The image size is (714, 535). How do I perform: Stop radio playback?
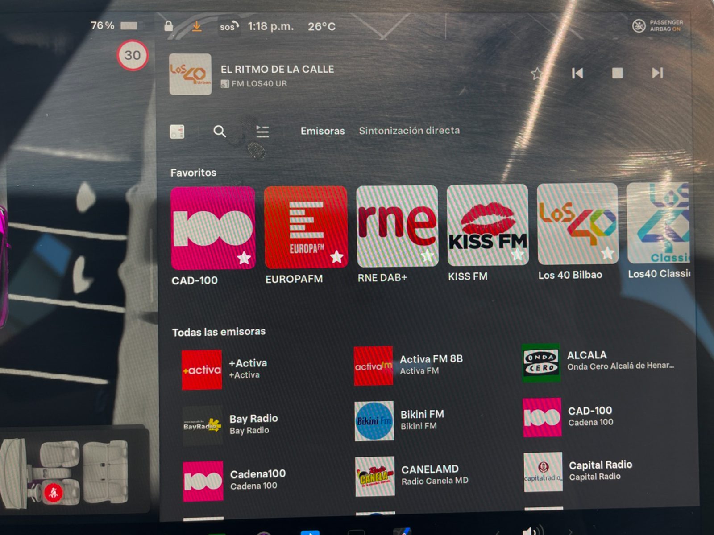pyautogui.click(x=618, y=73)
